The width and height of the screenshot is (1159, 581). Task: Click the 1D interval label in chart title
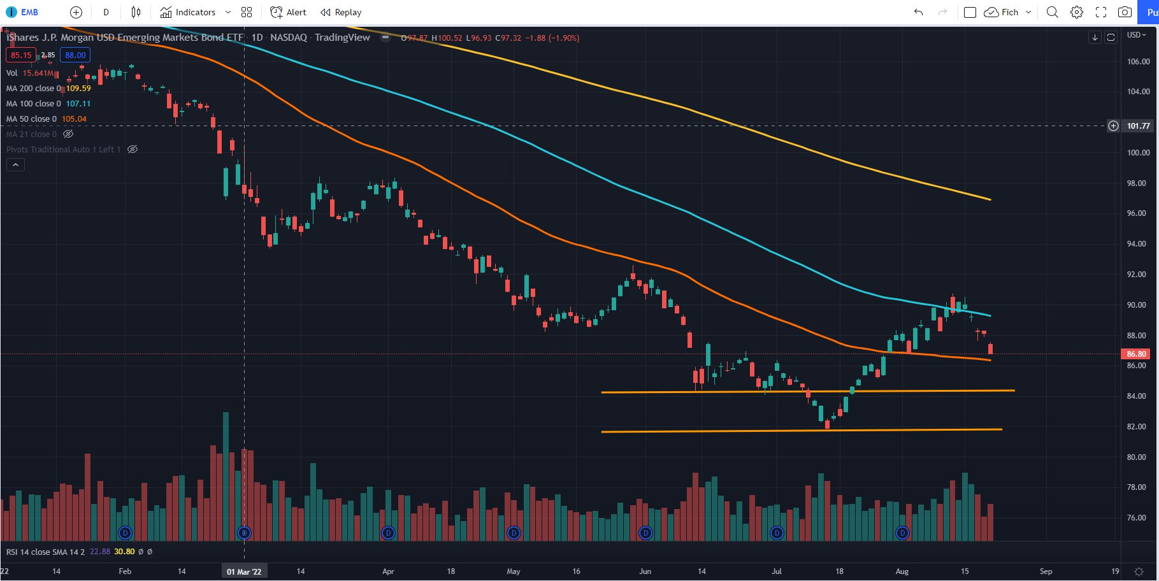(257, 38)
